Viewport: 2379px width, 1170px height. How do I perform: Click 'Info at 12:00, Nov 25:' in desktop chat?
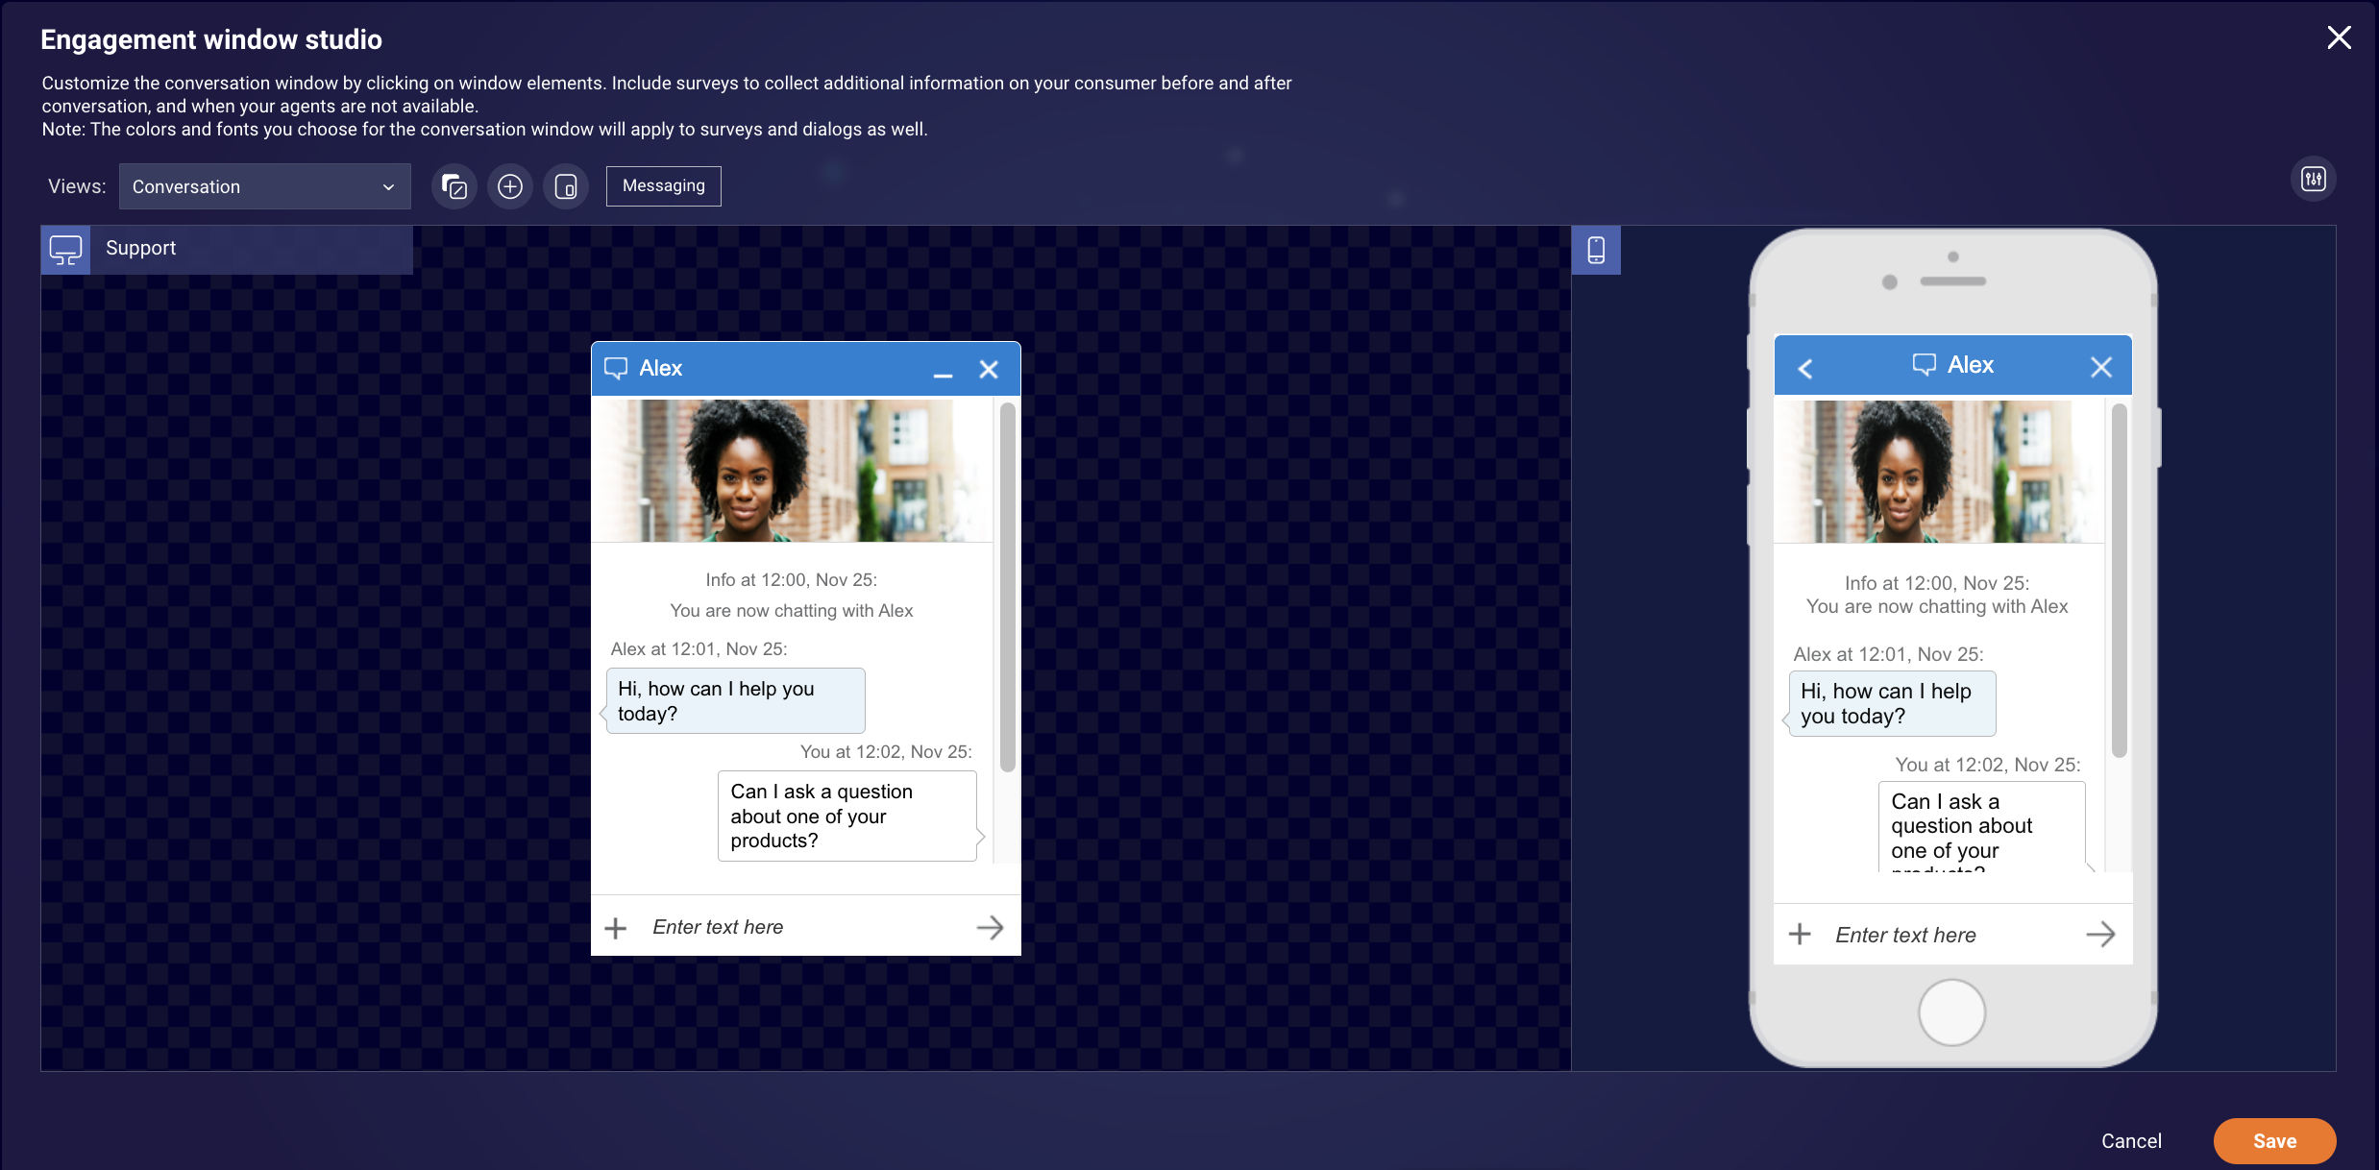tap(792, 580)
